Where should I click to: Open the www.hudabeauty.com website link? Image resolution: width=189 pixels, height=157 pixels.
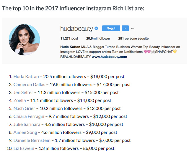tap(110, 57)
